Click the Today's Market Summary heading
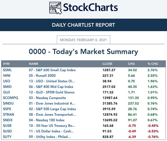The height and width of the screenshot is (141, 167). [x=83, y=51]
